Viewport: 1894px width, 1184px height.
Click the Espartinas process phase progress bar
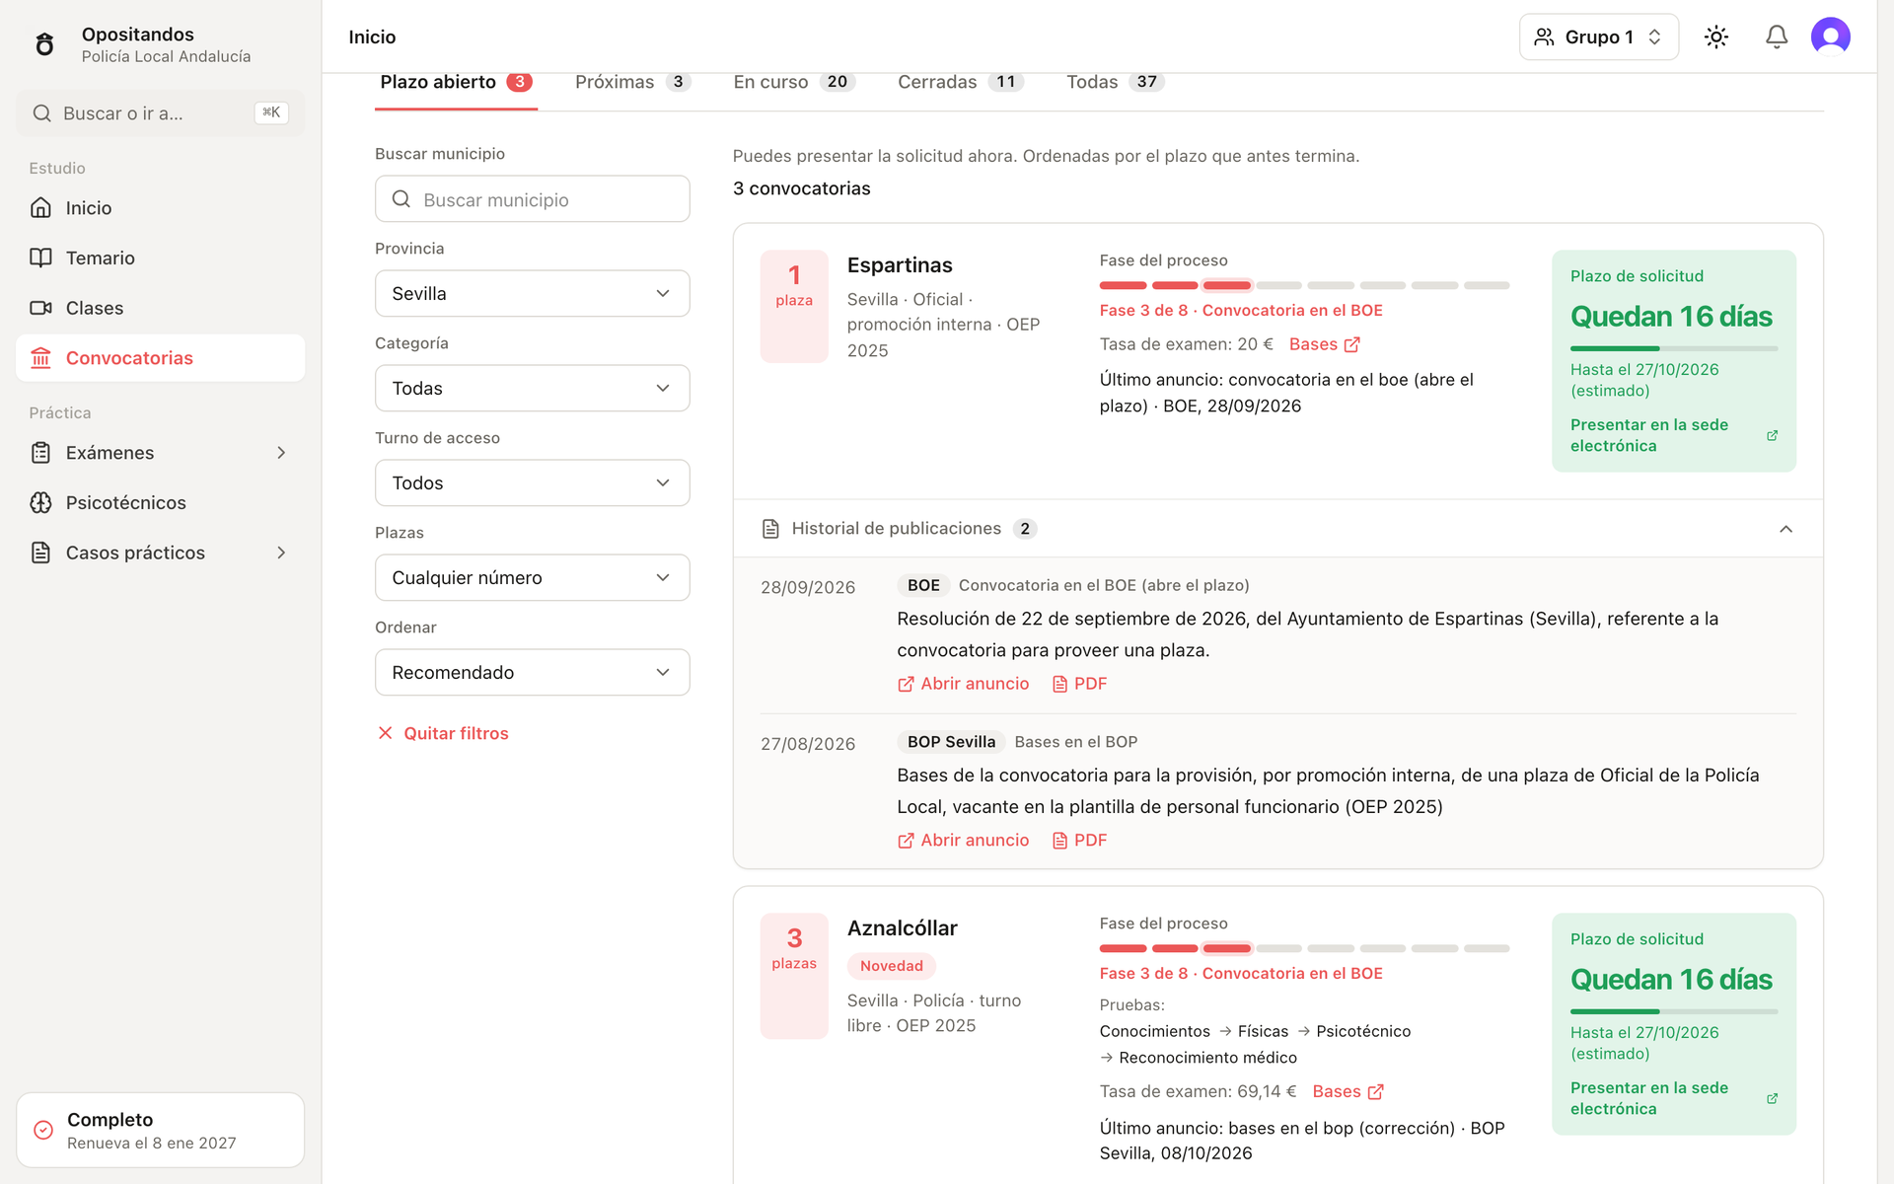[x=1304, y=285]
